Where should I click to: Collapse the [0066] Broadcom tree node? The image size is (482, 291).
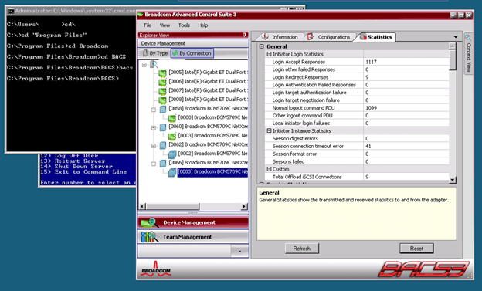154,164
